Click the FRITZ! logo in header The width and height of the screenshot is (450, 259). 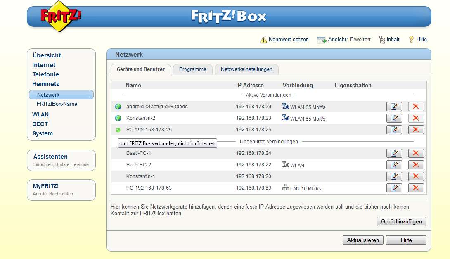[x=60, y=17]
